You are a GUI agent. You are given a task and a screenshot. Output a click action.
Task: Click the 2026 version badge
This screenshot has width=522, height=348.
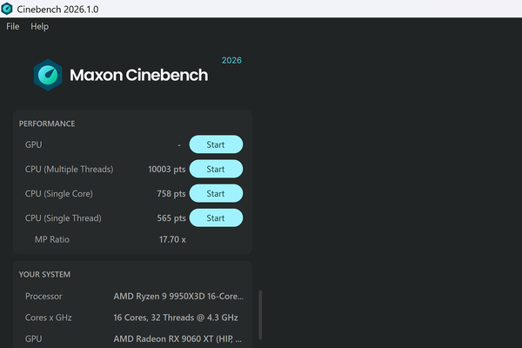(x=231, y=60)
